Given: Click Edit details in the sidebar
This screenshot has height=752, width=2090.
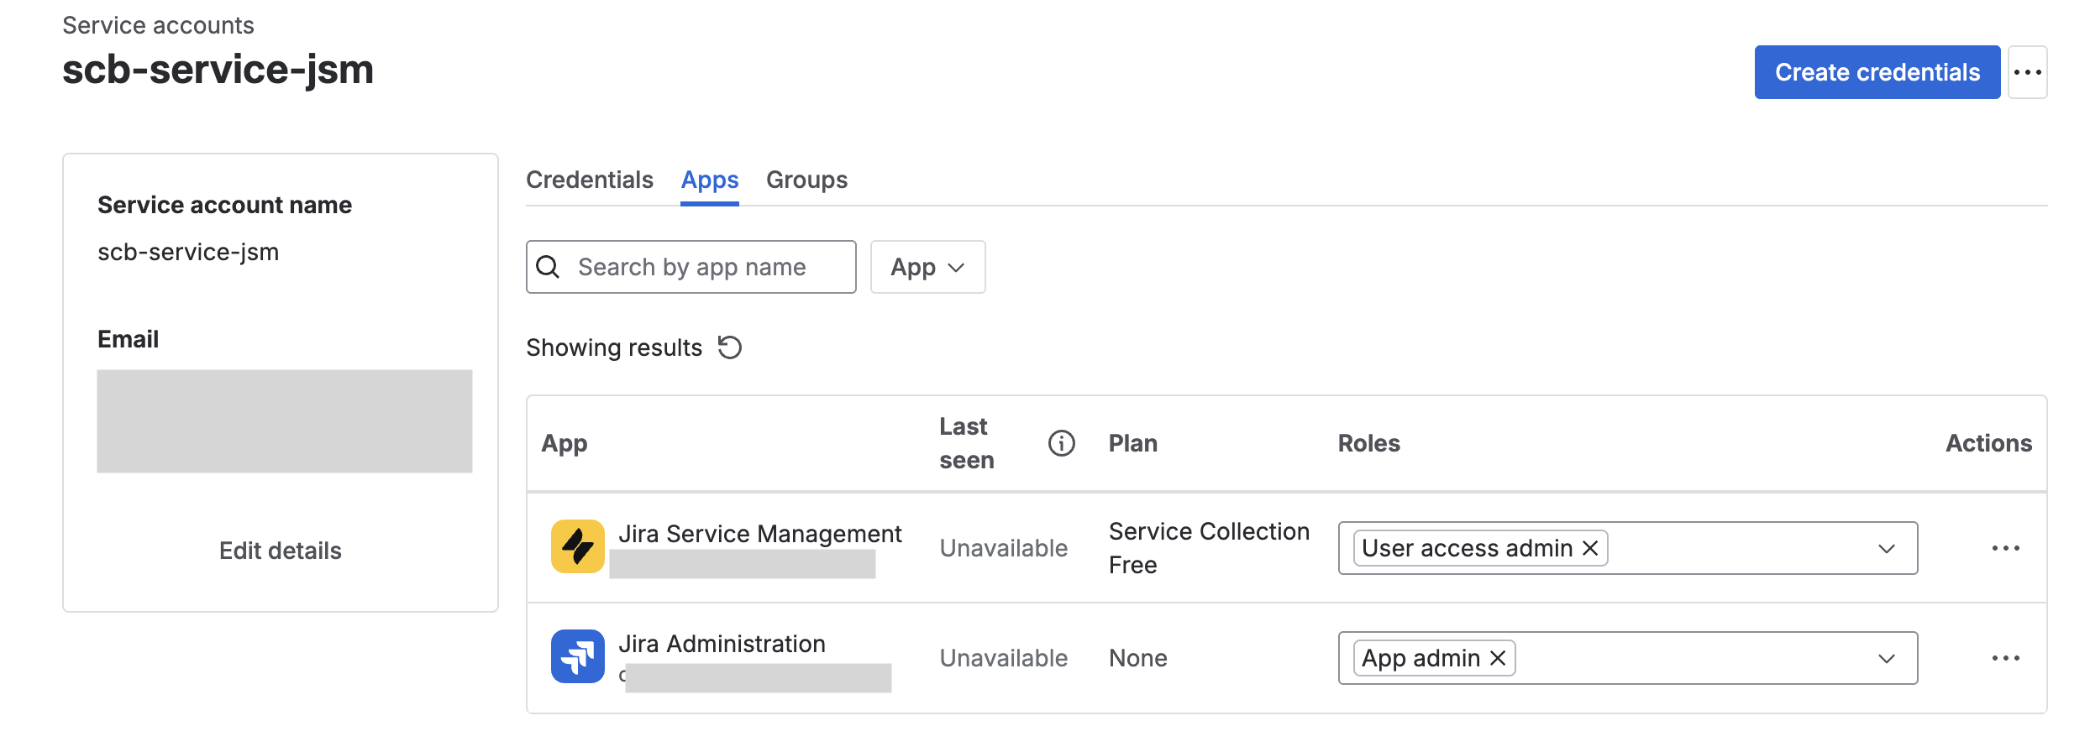Looking at the screenshot, I should pyautogui.click(x=280, y=551).
